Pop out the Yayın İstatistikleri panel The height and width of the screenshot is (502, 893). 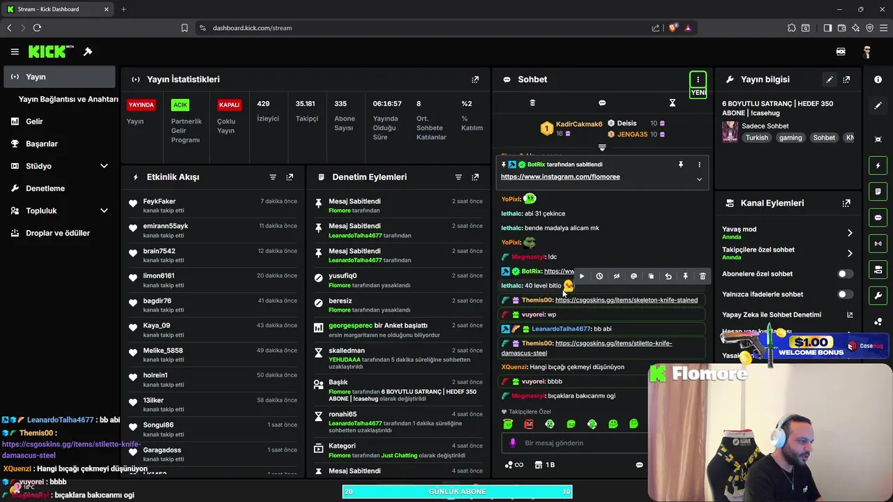[475, 79]
